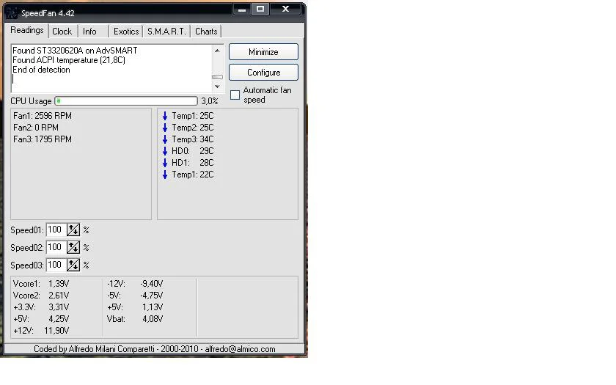Image resolution: width=616 pixels, height=385 pixels.
Task: Click the Speed03 up/down stepper arrows
Action: tap(73, 265)
